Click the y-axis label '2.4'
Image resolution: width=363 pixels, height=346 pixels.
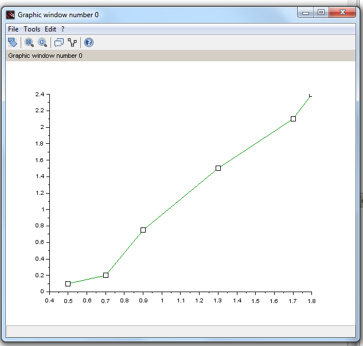(x=40, y=94)
